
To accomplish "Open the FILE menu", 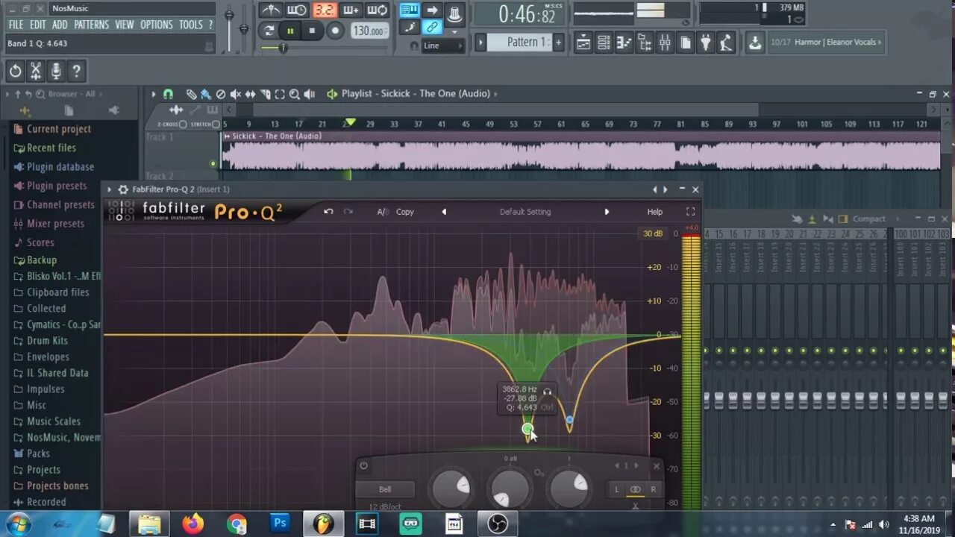I will tap(16, 25).
